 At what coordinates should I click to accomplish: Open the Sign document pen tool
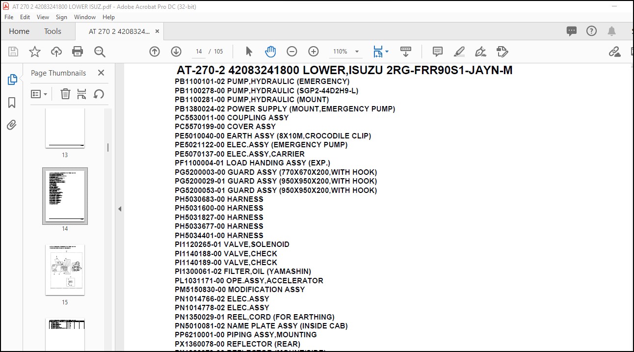[481, 52]
